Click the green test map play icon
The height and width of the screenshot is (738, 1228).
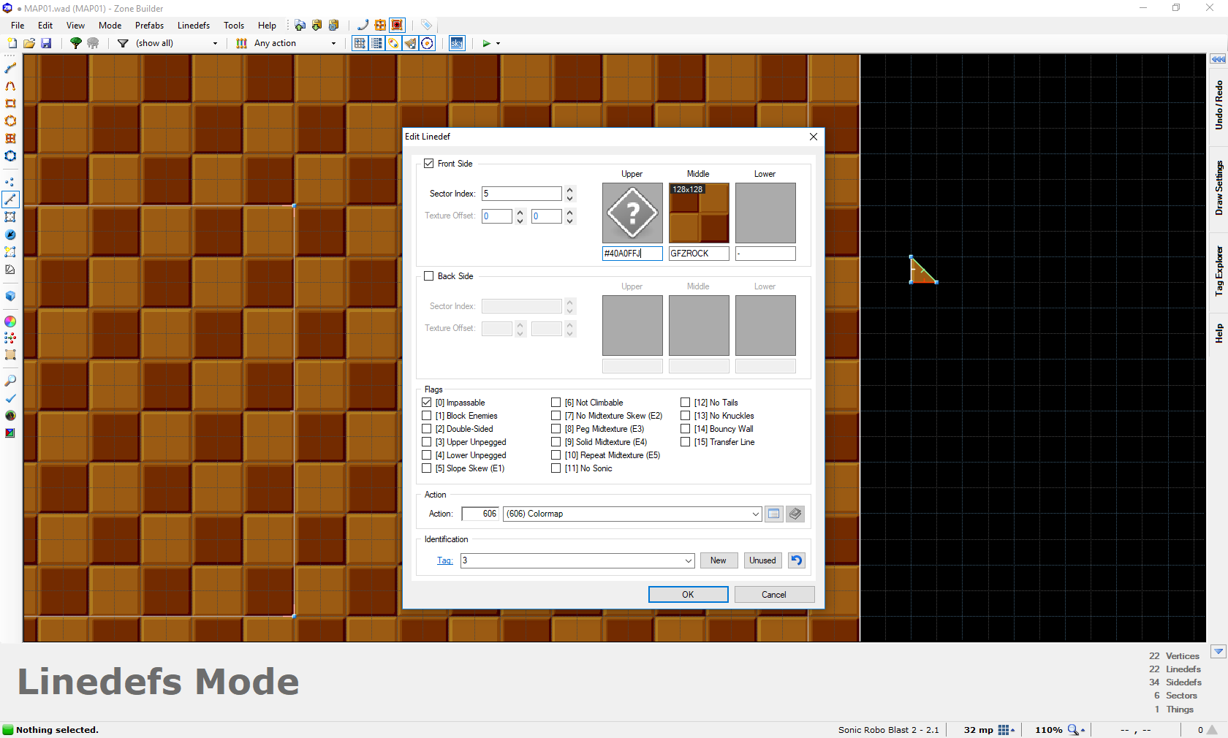pos(487,43)
